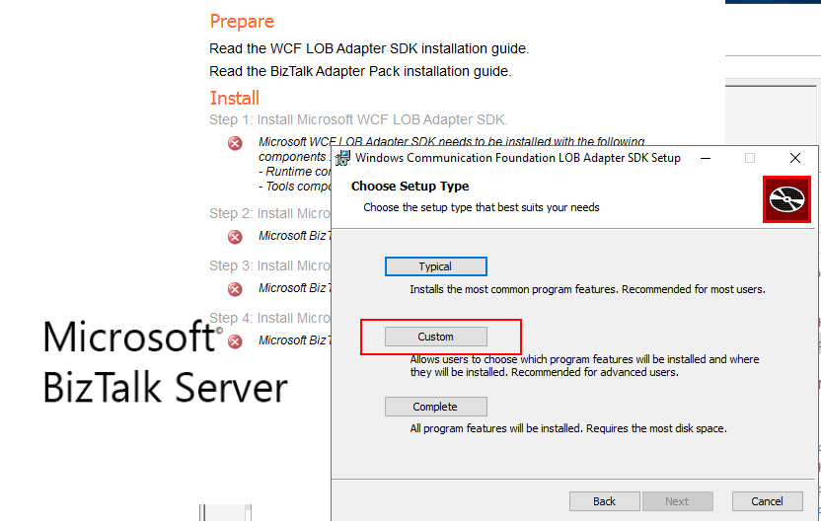Close the LOB Adapter SDK Setup window

[x=794, y=158]
